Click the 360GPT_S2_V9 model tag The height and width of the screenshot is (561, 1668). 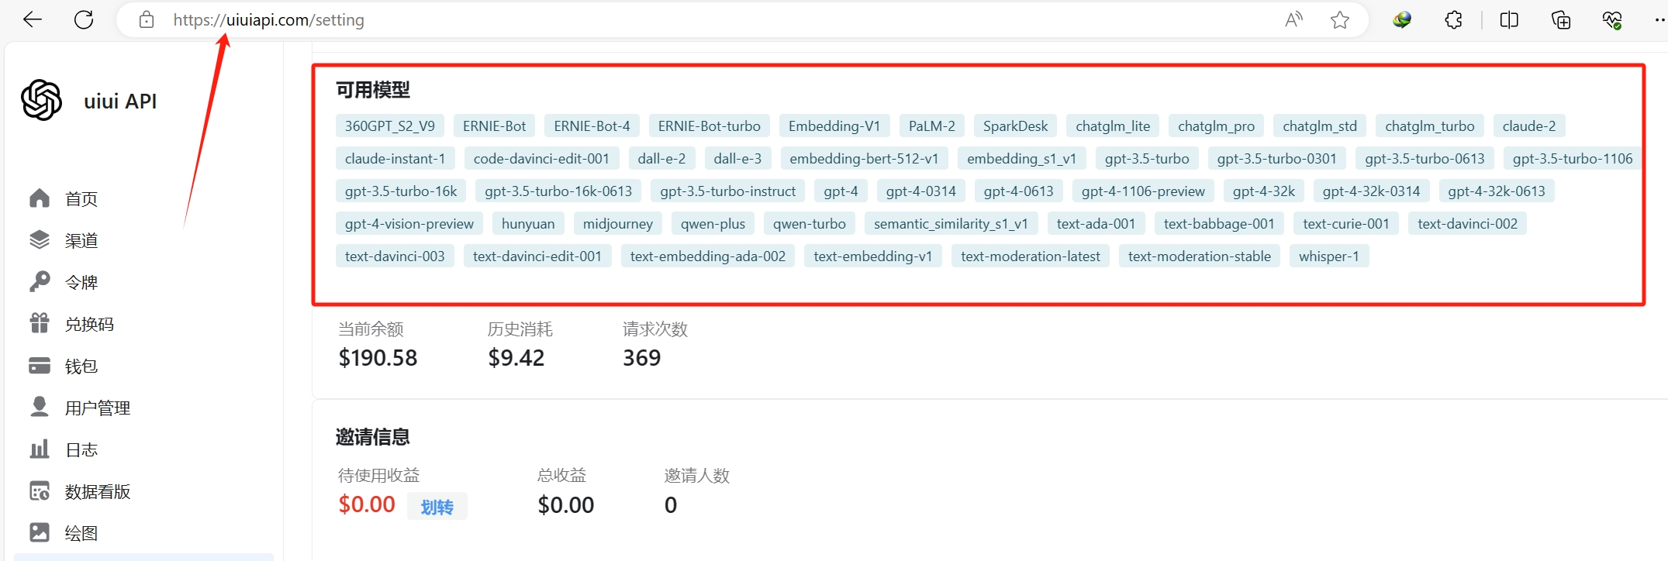pyautogui.click(x=390, y=126)
